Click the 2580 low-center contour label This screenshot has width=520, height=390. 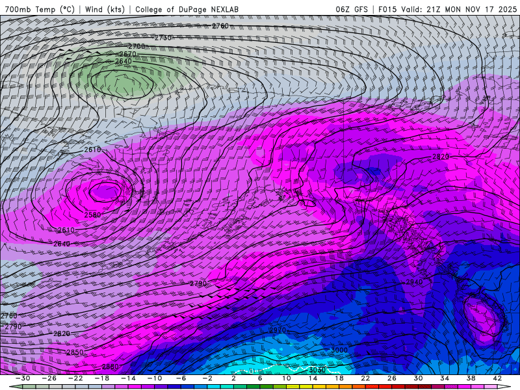(x=92, y=215)
